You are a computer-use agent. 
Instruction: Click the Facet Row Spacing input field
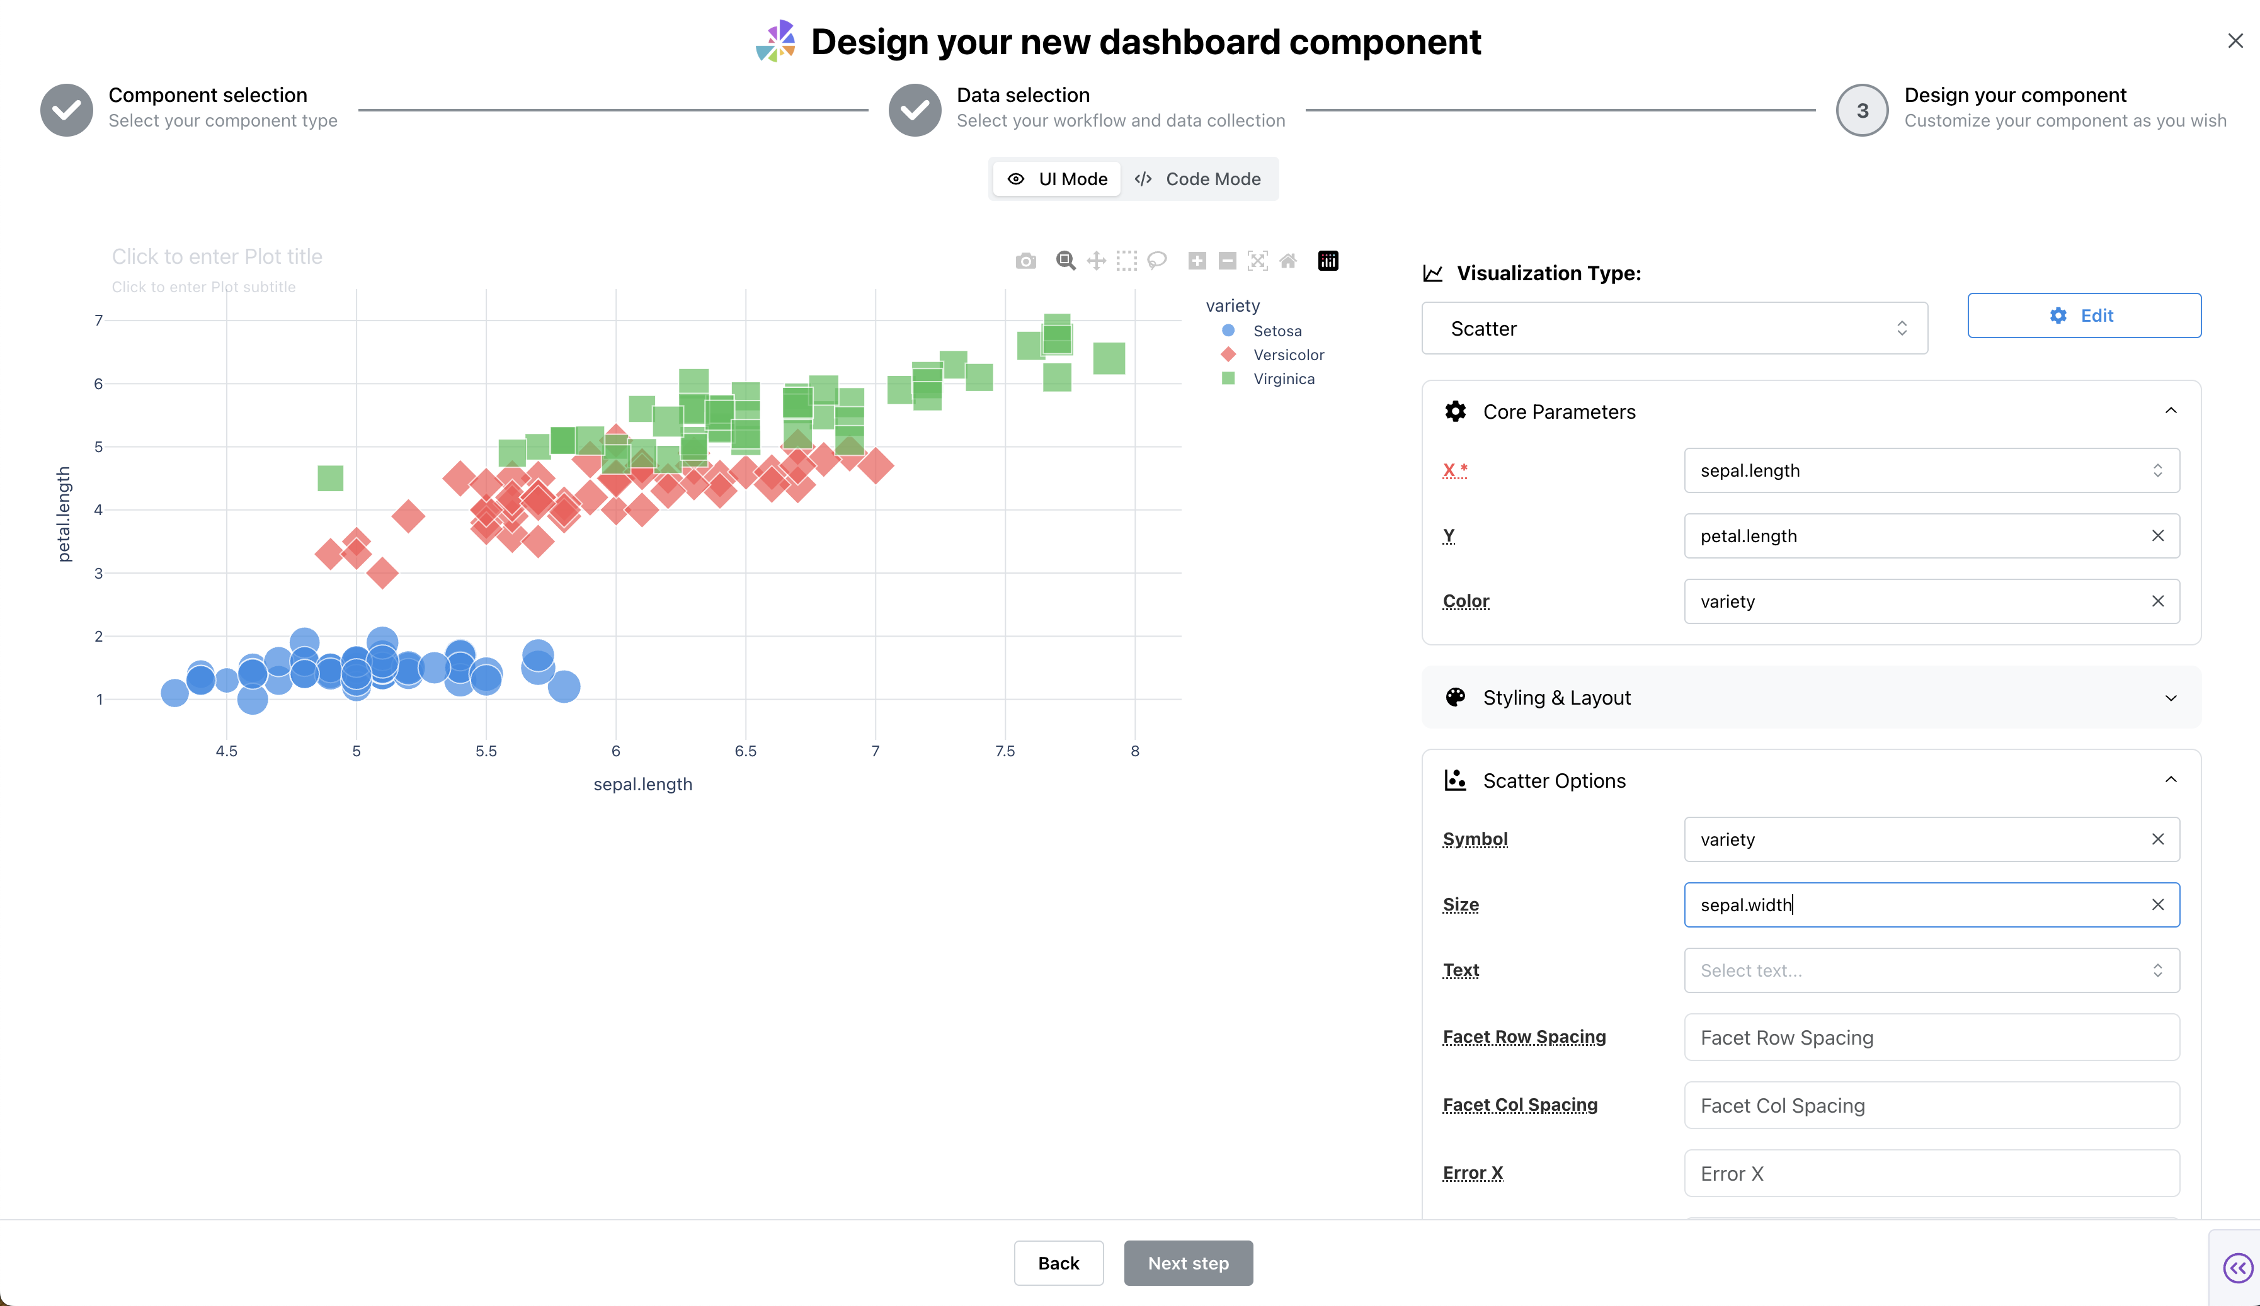[x=1931, y=1037]
